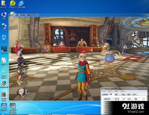Screen dimensions: 149x115
Task: Open the Recycle Bin icon
Action: click(x=4, y=38)
